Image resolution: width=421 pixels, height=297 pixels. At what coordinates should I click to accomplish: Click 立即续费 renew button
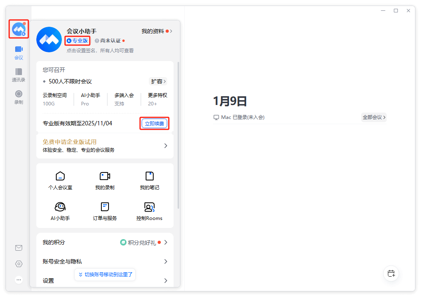point(154,123)
